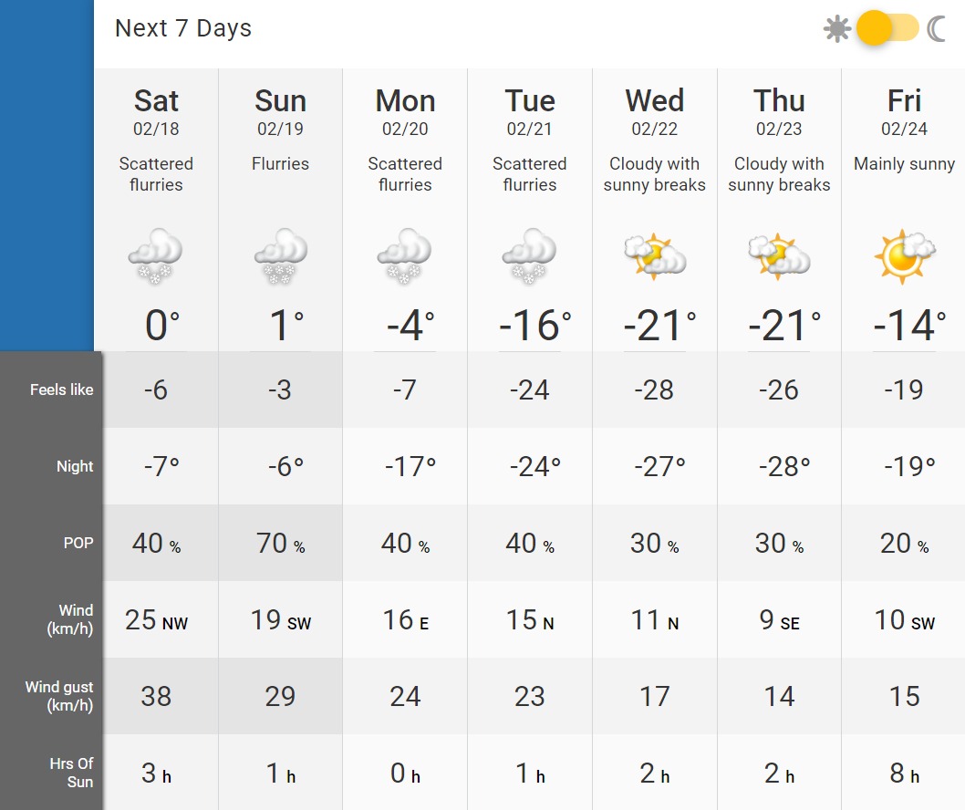Click the Wind gust (km/h) row label
Screen dimensions: 965x810
coord(59,696)
